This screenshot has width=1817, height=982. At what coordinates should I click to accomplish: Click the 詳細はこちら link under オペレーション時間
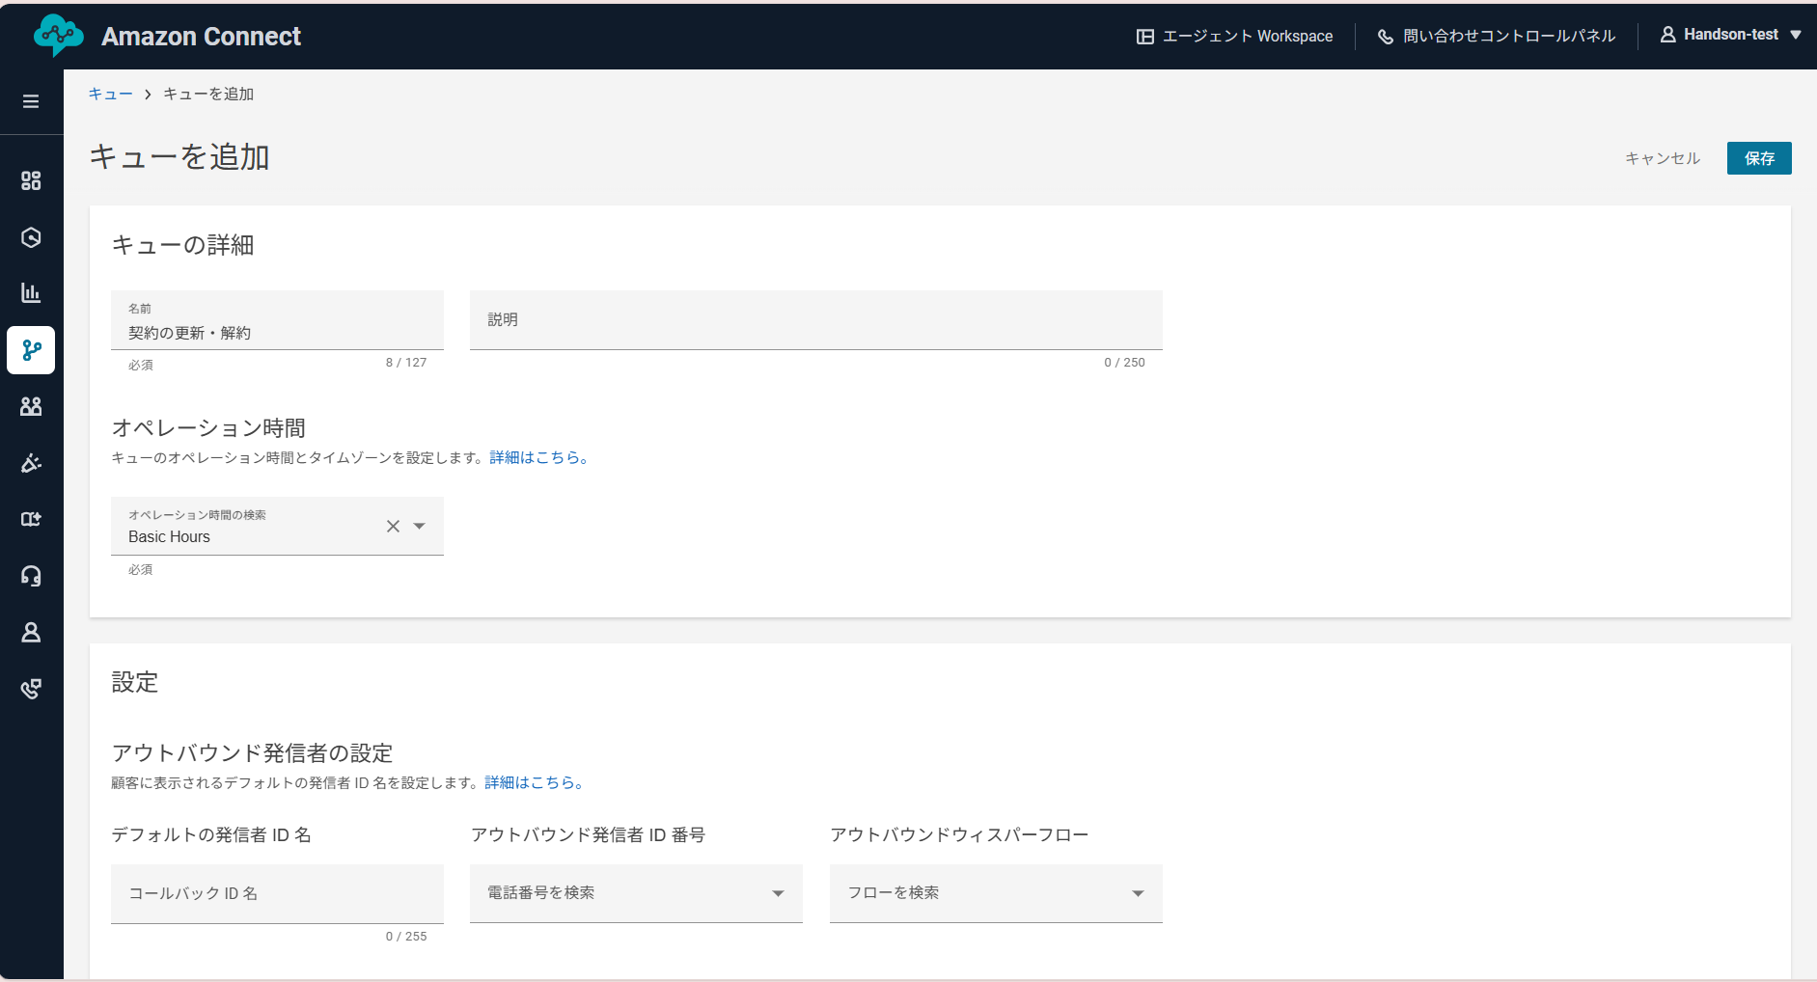(x=536, y=457)
